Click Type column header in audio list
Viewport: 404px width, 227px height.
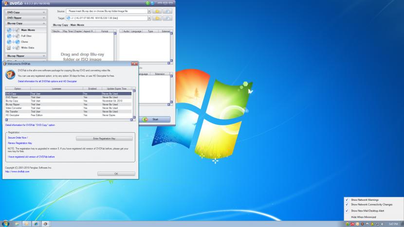click(x=150, y=31)
